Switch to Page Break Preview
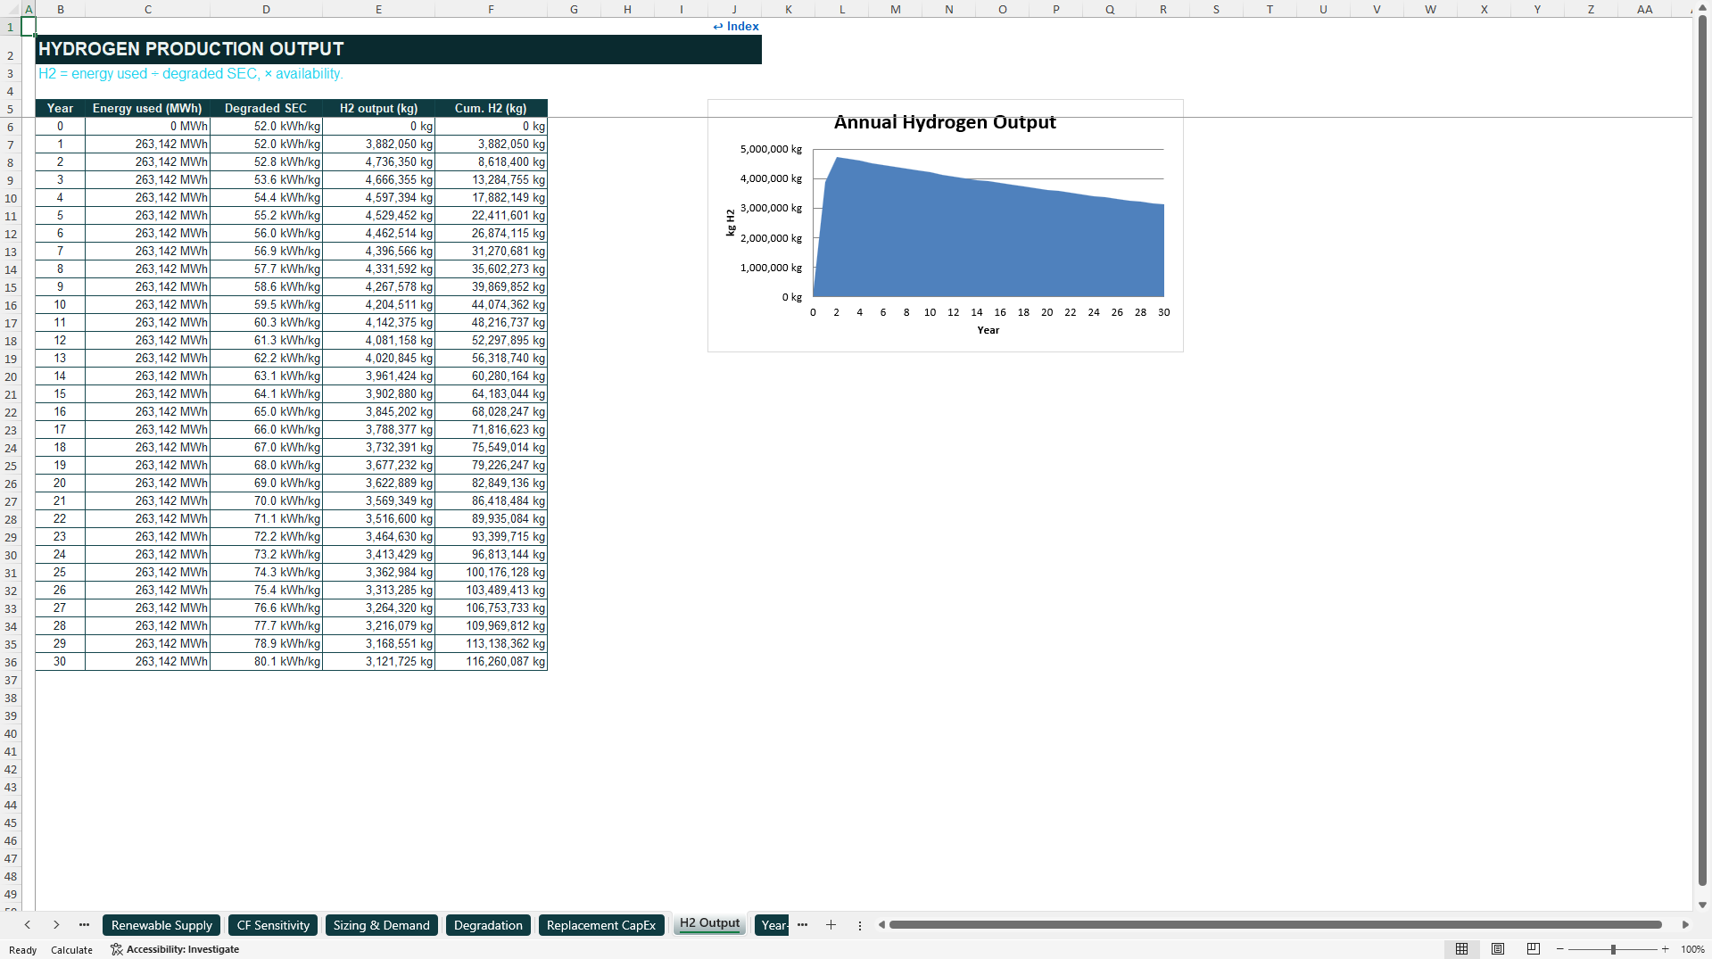 tap(1534, 949)
